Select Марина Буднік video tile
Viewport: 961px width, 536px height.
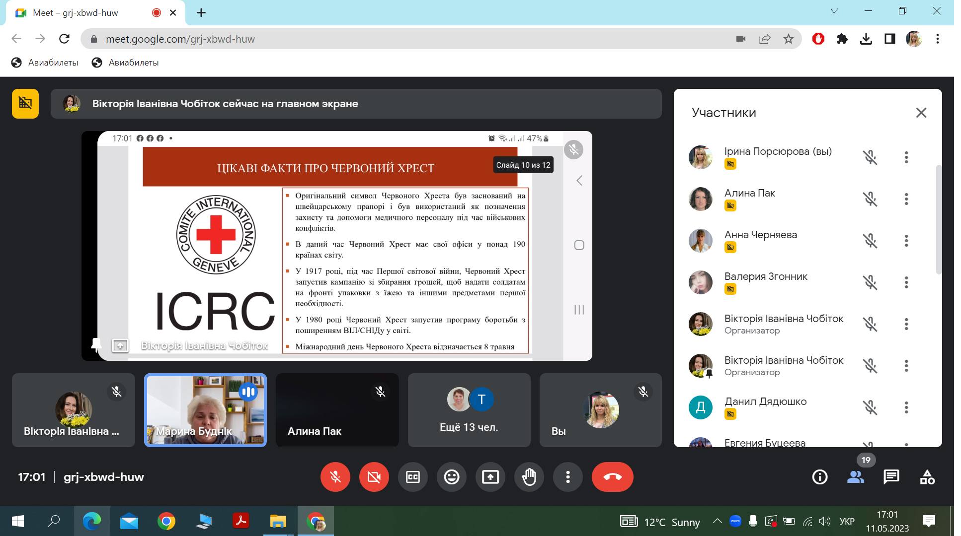(x=205, y=410)
